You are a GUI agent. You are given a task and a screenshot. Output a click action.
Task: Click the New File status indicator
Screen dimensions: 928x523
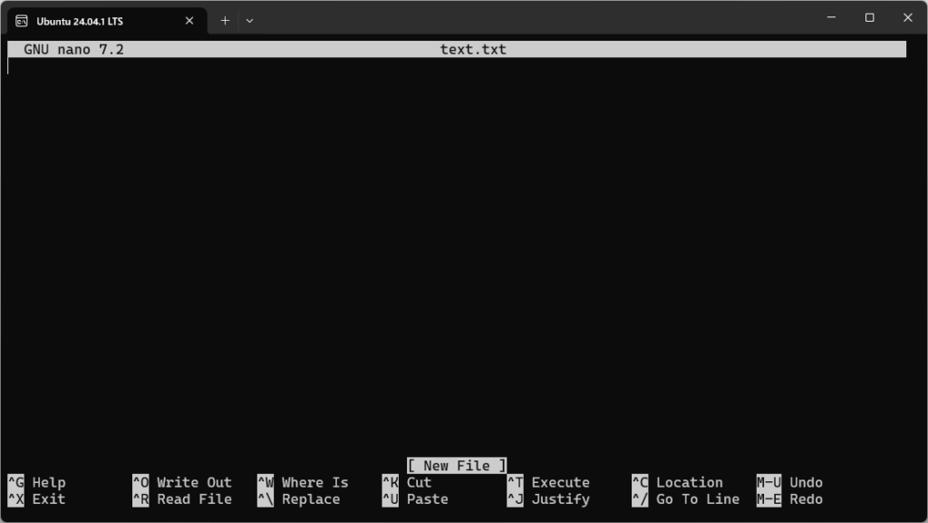pyautogui.click(x=455, y=465)
